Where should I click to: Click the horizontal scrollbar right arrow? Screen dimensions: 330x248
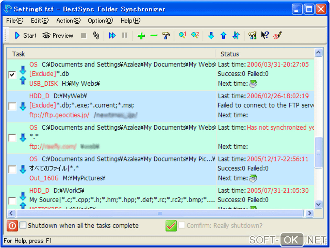309,213
